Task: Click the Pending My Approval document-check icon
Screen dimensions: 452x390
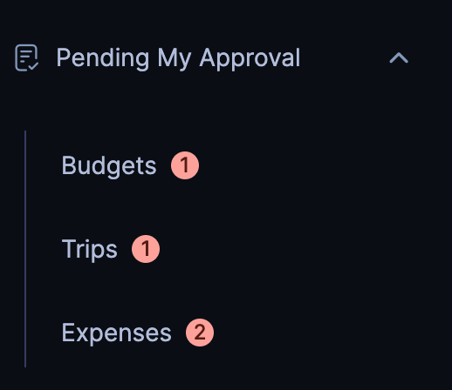Action: click(x=26, y=57)
